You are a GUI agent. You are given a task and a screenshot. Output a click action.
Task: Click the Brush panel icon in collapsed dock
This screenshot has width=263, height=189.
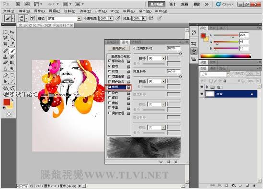(194, 51)
